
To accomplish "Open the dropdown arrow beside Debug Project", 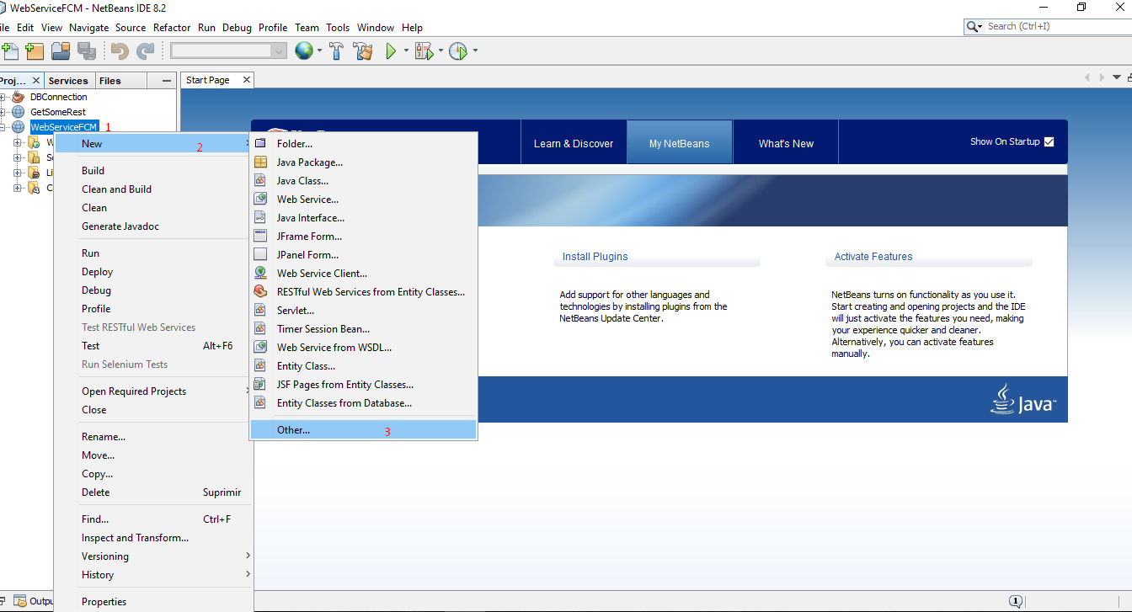I will [440, 51].
